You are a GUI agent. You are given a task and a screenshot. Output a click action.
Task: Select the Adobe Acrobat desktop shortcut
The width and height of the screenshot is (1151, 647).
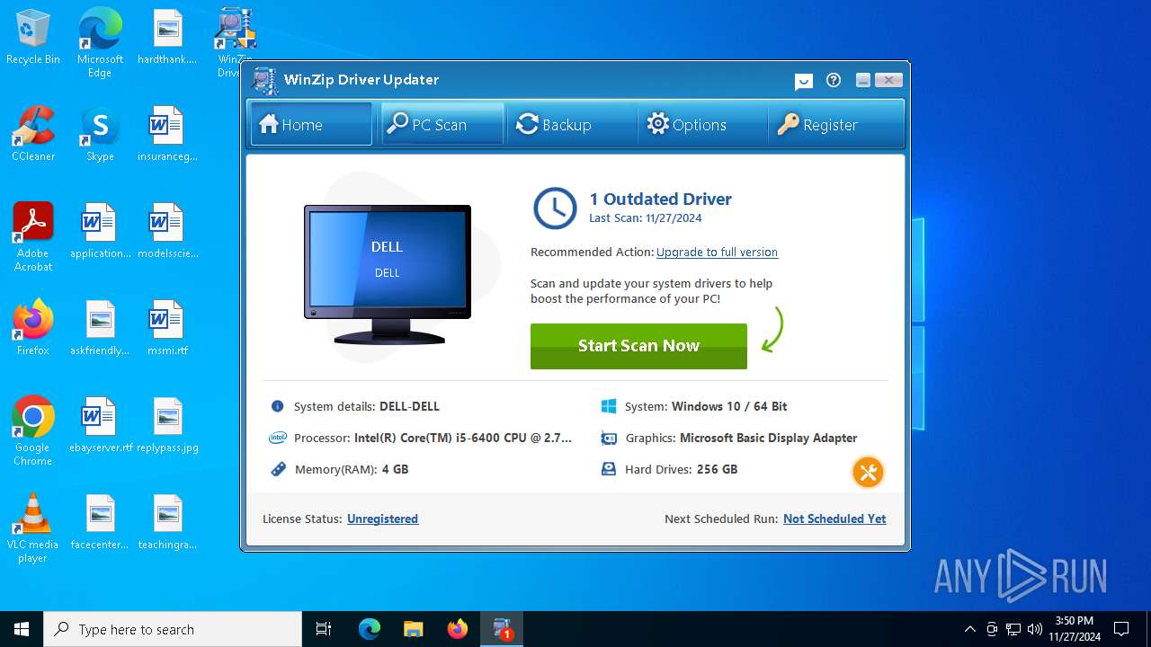(x=33, y=237)
